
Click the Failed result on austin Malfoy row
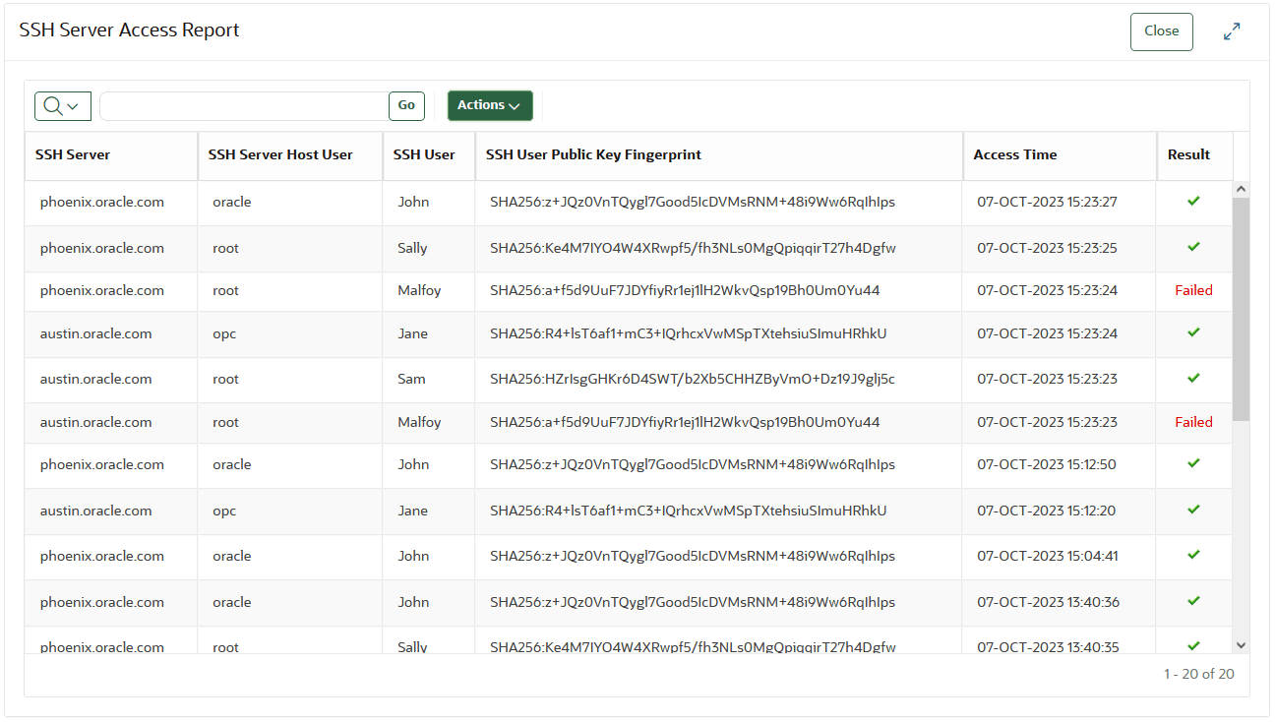click(x=1193, y=421)
